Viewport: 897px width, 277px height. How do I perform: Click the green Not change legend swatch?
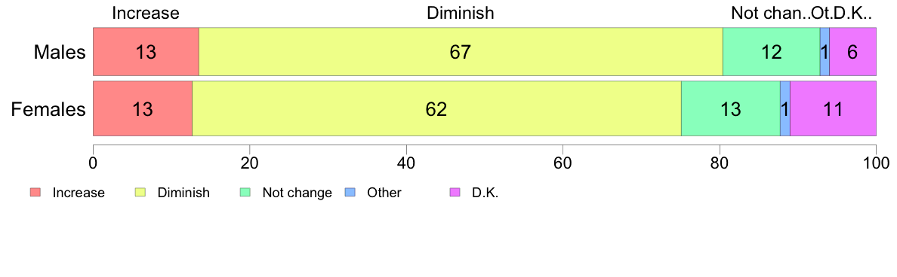(x=245, y=193)
